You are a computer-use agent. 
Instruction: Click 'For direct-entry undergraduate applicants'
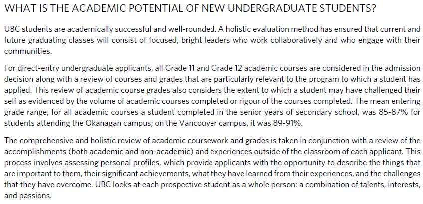coord(78,68)
